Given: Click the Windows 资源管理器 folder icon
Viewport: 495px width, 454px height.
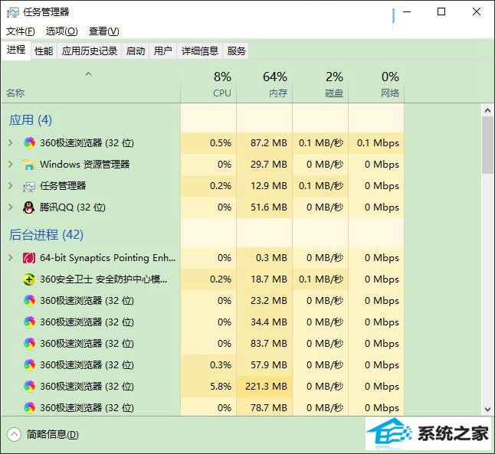Looking at the screenshot, I should point(28,165).
